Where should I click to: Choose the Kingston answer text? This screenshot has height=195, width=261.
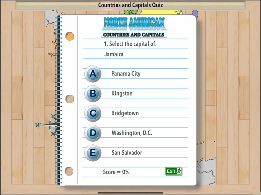[122, 93]
